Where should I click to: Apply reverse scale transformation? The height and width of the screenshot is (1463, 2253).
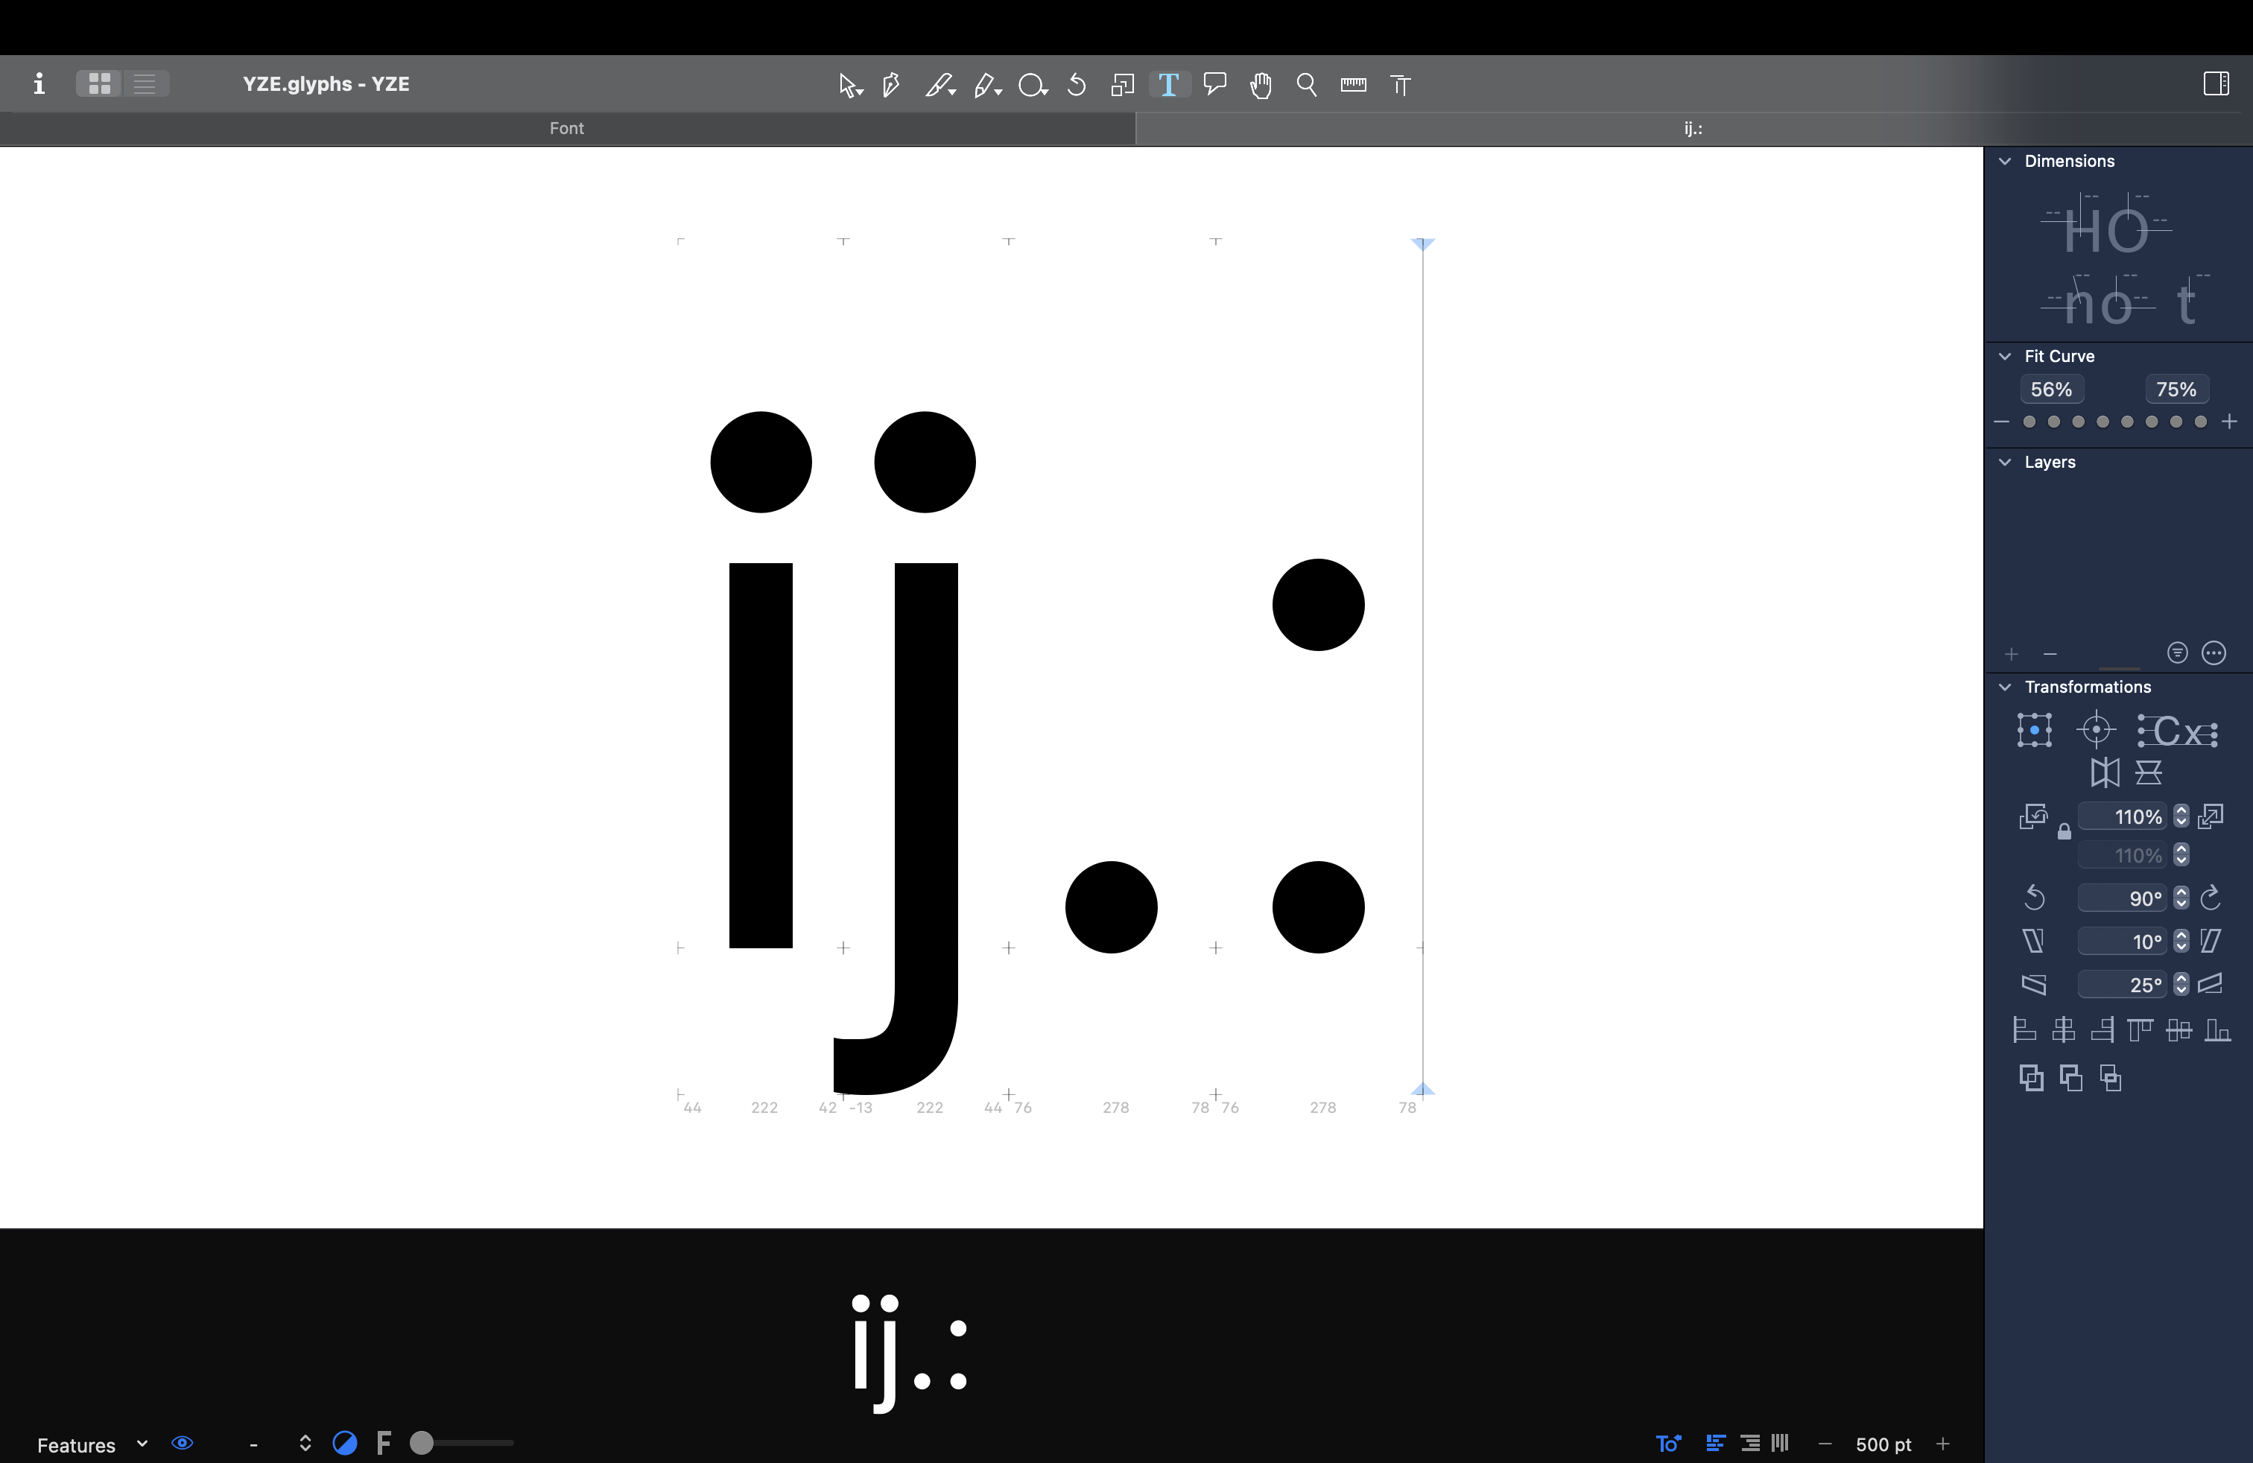point(2032,816)
